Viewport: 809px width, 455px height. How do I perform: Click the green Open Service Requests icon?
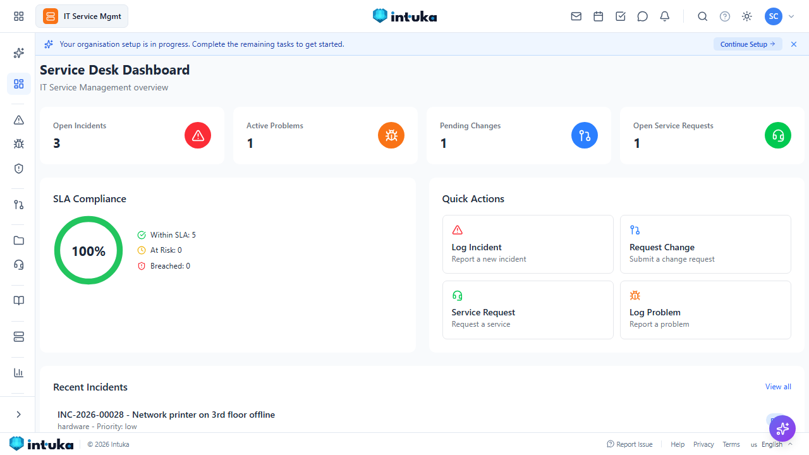[x=778, y=135]
